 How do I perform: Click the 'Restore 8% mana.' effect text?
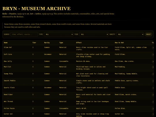83,61
